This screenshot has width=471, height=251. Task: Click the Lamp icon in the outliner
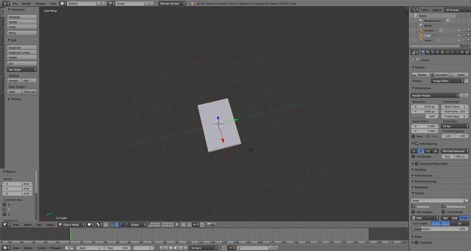coord(421,40)
